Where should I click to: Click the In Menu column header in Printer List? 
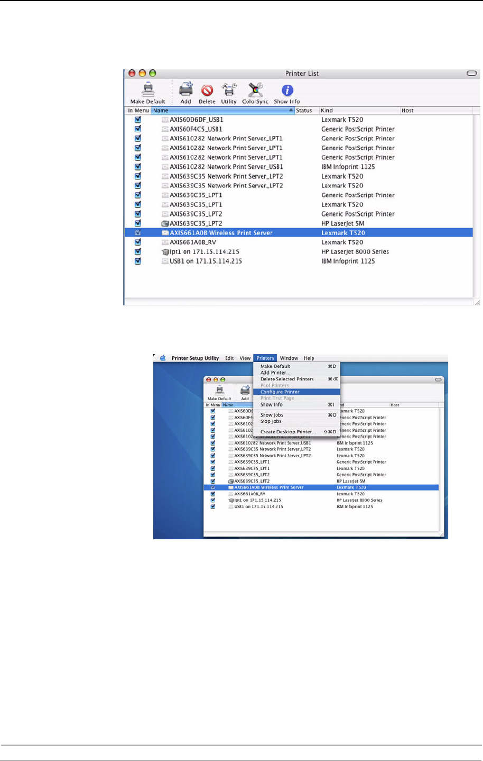(138, 111)
